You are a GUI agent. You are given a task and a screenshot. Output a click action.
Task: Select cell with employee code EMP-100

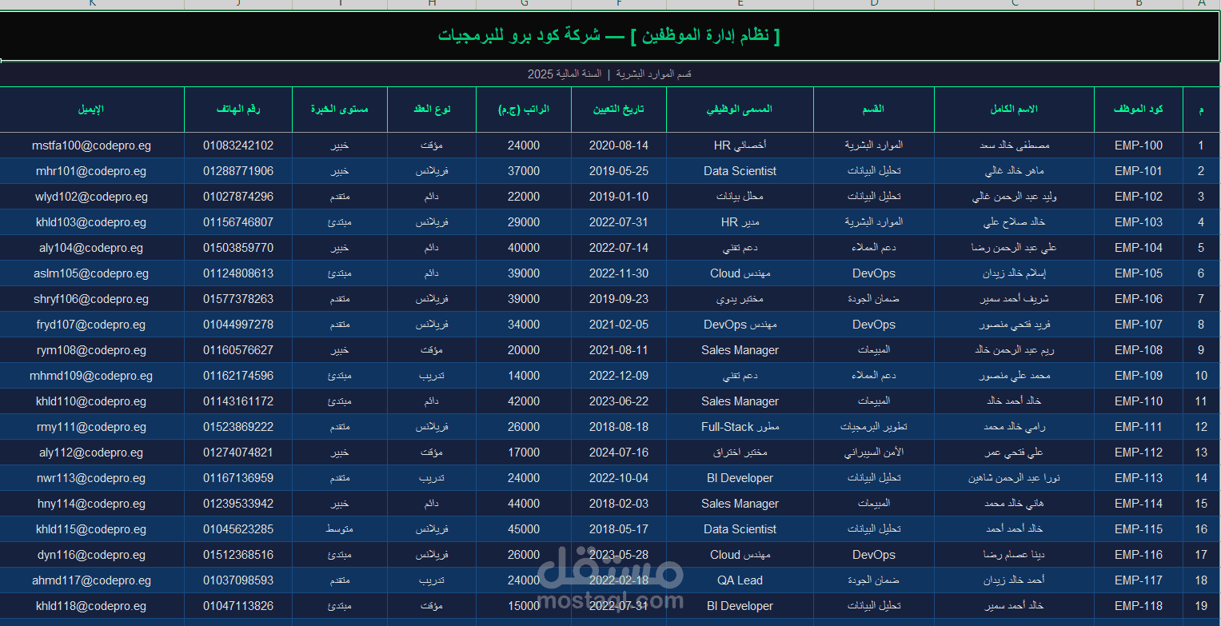point(1139,146)
